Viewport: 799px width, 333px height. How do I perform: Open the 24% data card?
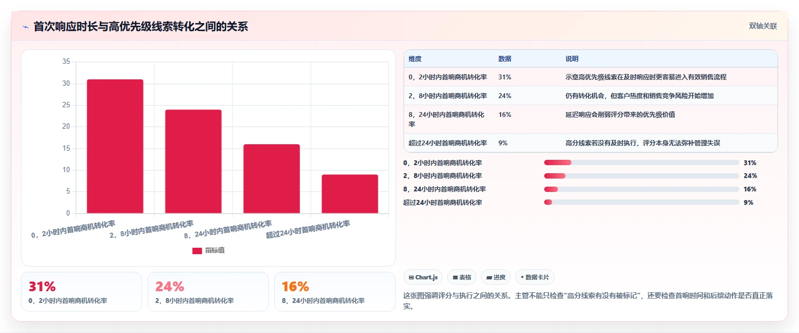[x=208, y=292]
